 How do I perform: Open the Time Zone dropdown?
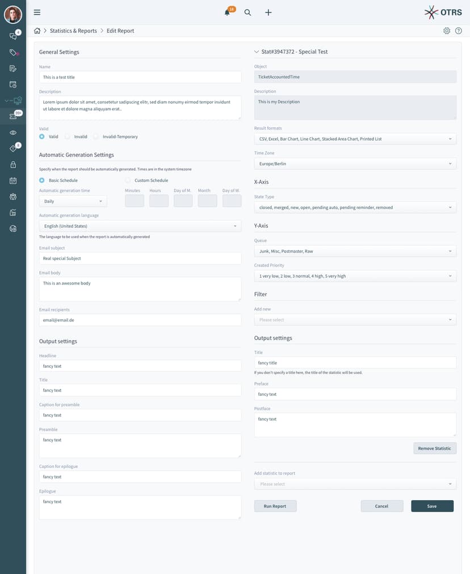tap(355, 163)
